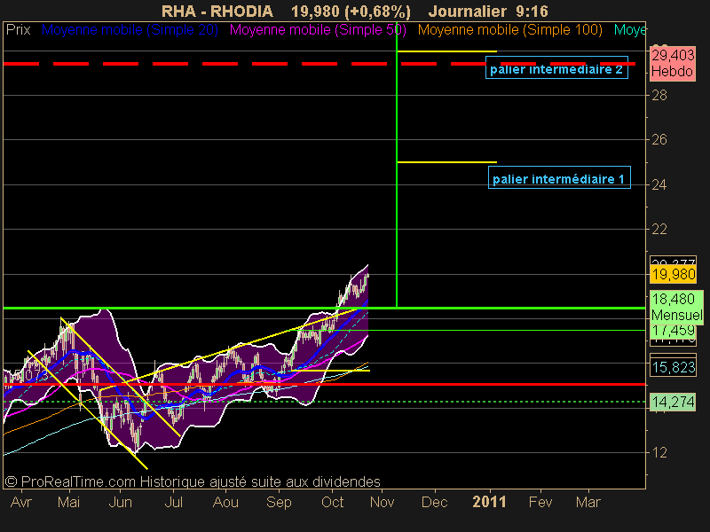The height and width of the screenshot is (532, 710).
Task: Click the Oct month on time axis
Action: point(332,502)
